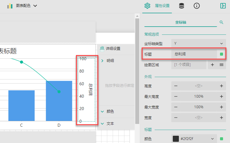Open the #2f2f2f color swatch
230x143 pixels.
[176, 139]
